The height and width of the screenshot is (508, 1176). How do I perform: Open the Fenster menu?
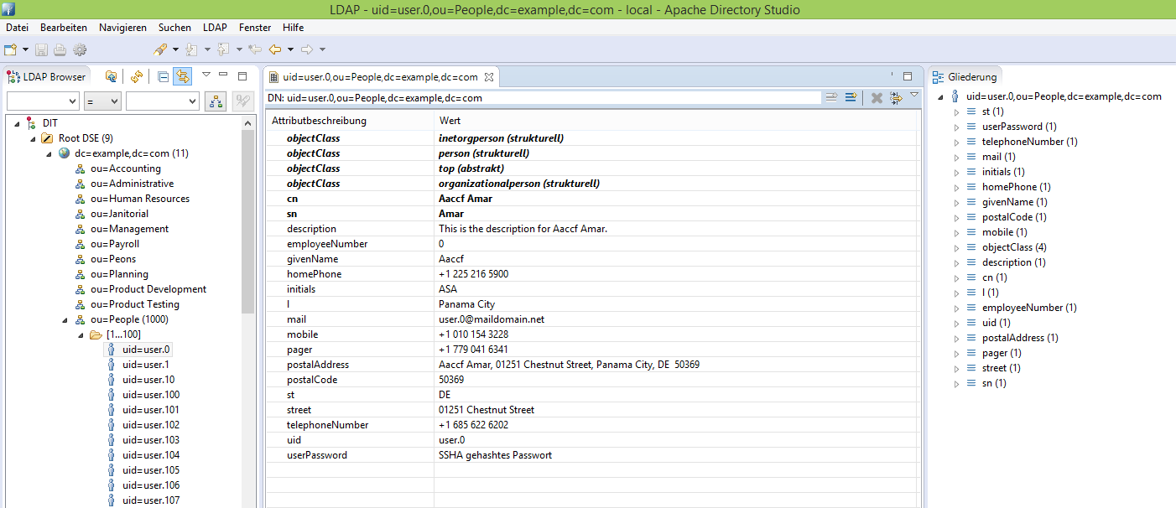(255, 28)
